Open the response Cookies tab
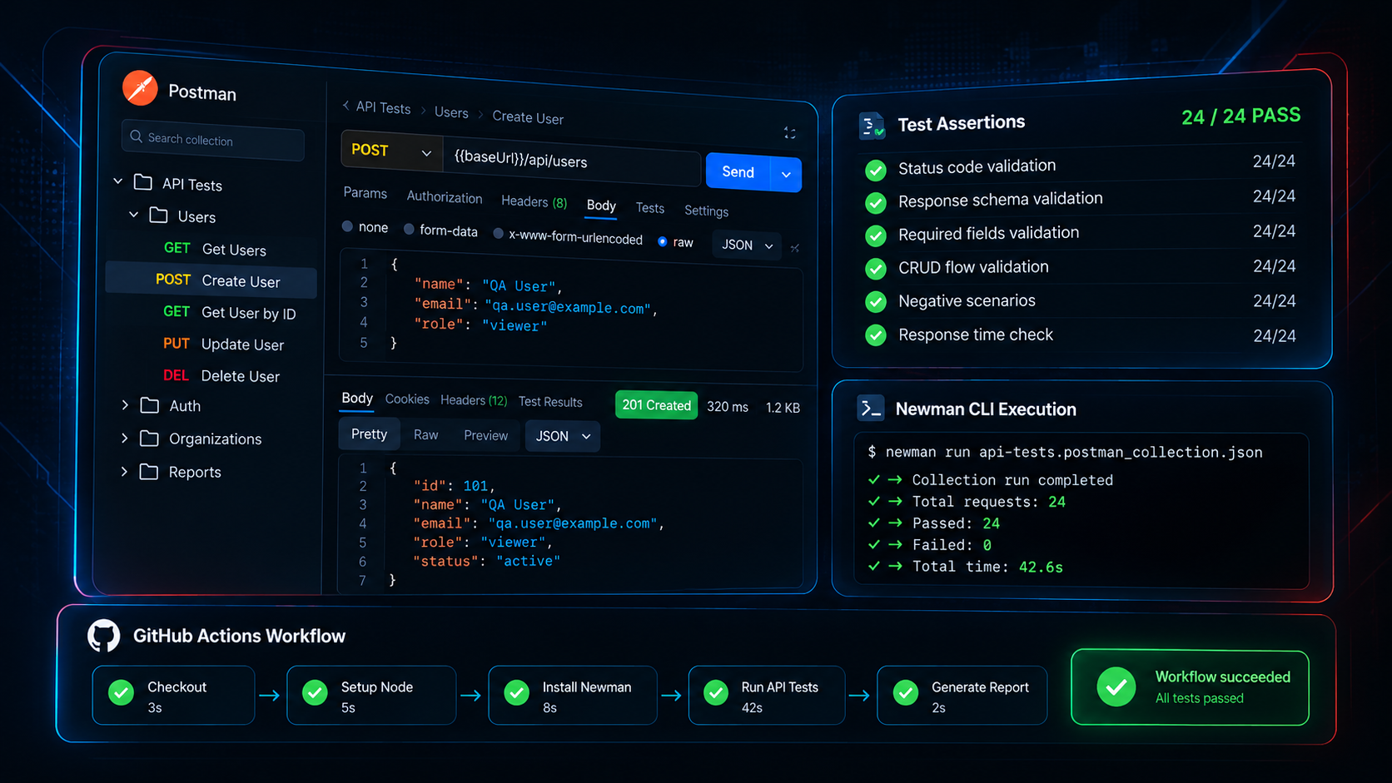This screenshot has height=783, width=1392. [x=407, y=399]
